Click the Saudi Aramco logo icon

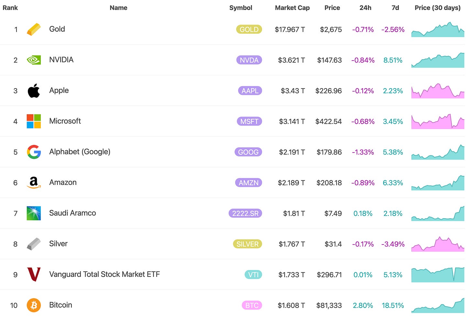tap(34, 213)
